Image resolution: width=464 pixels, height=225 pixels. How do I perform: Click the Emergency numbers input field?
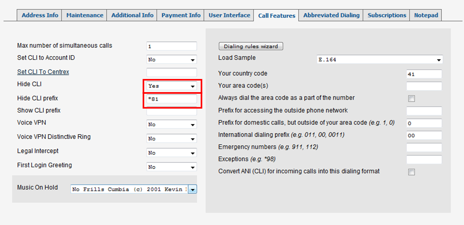424,147
